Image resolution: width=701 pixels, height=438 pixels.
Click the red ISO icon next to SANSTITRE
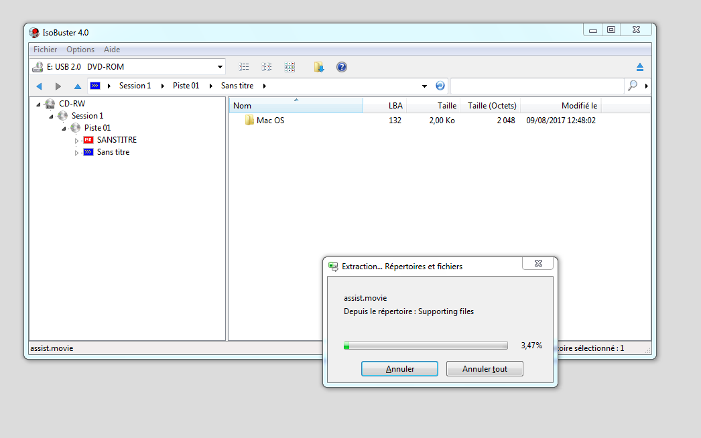point(88,140)
